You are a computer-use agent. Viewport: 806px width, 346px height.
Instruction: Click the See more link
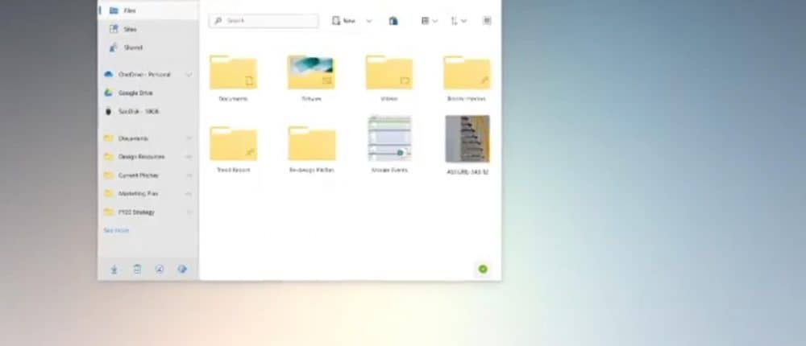click(x=116, y=230)
